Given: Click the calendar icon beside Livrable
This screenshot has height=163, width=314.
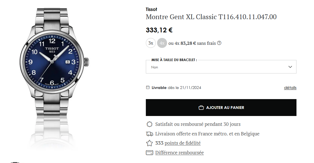Looking at the screenshot, I should click(x=148, y=87).
